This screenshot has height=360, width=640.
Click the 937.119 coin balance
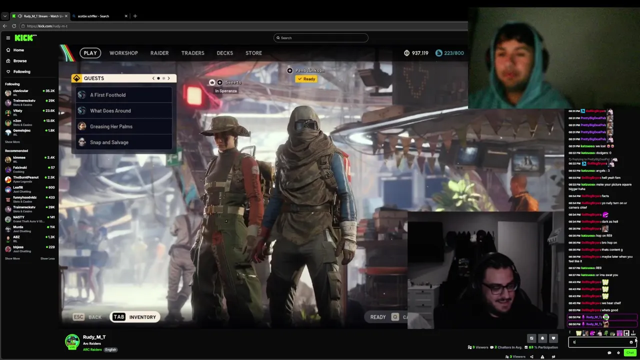pyautogui.click(x=416, y=53)
